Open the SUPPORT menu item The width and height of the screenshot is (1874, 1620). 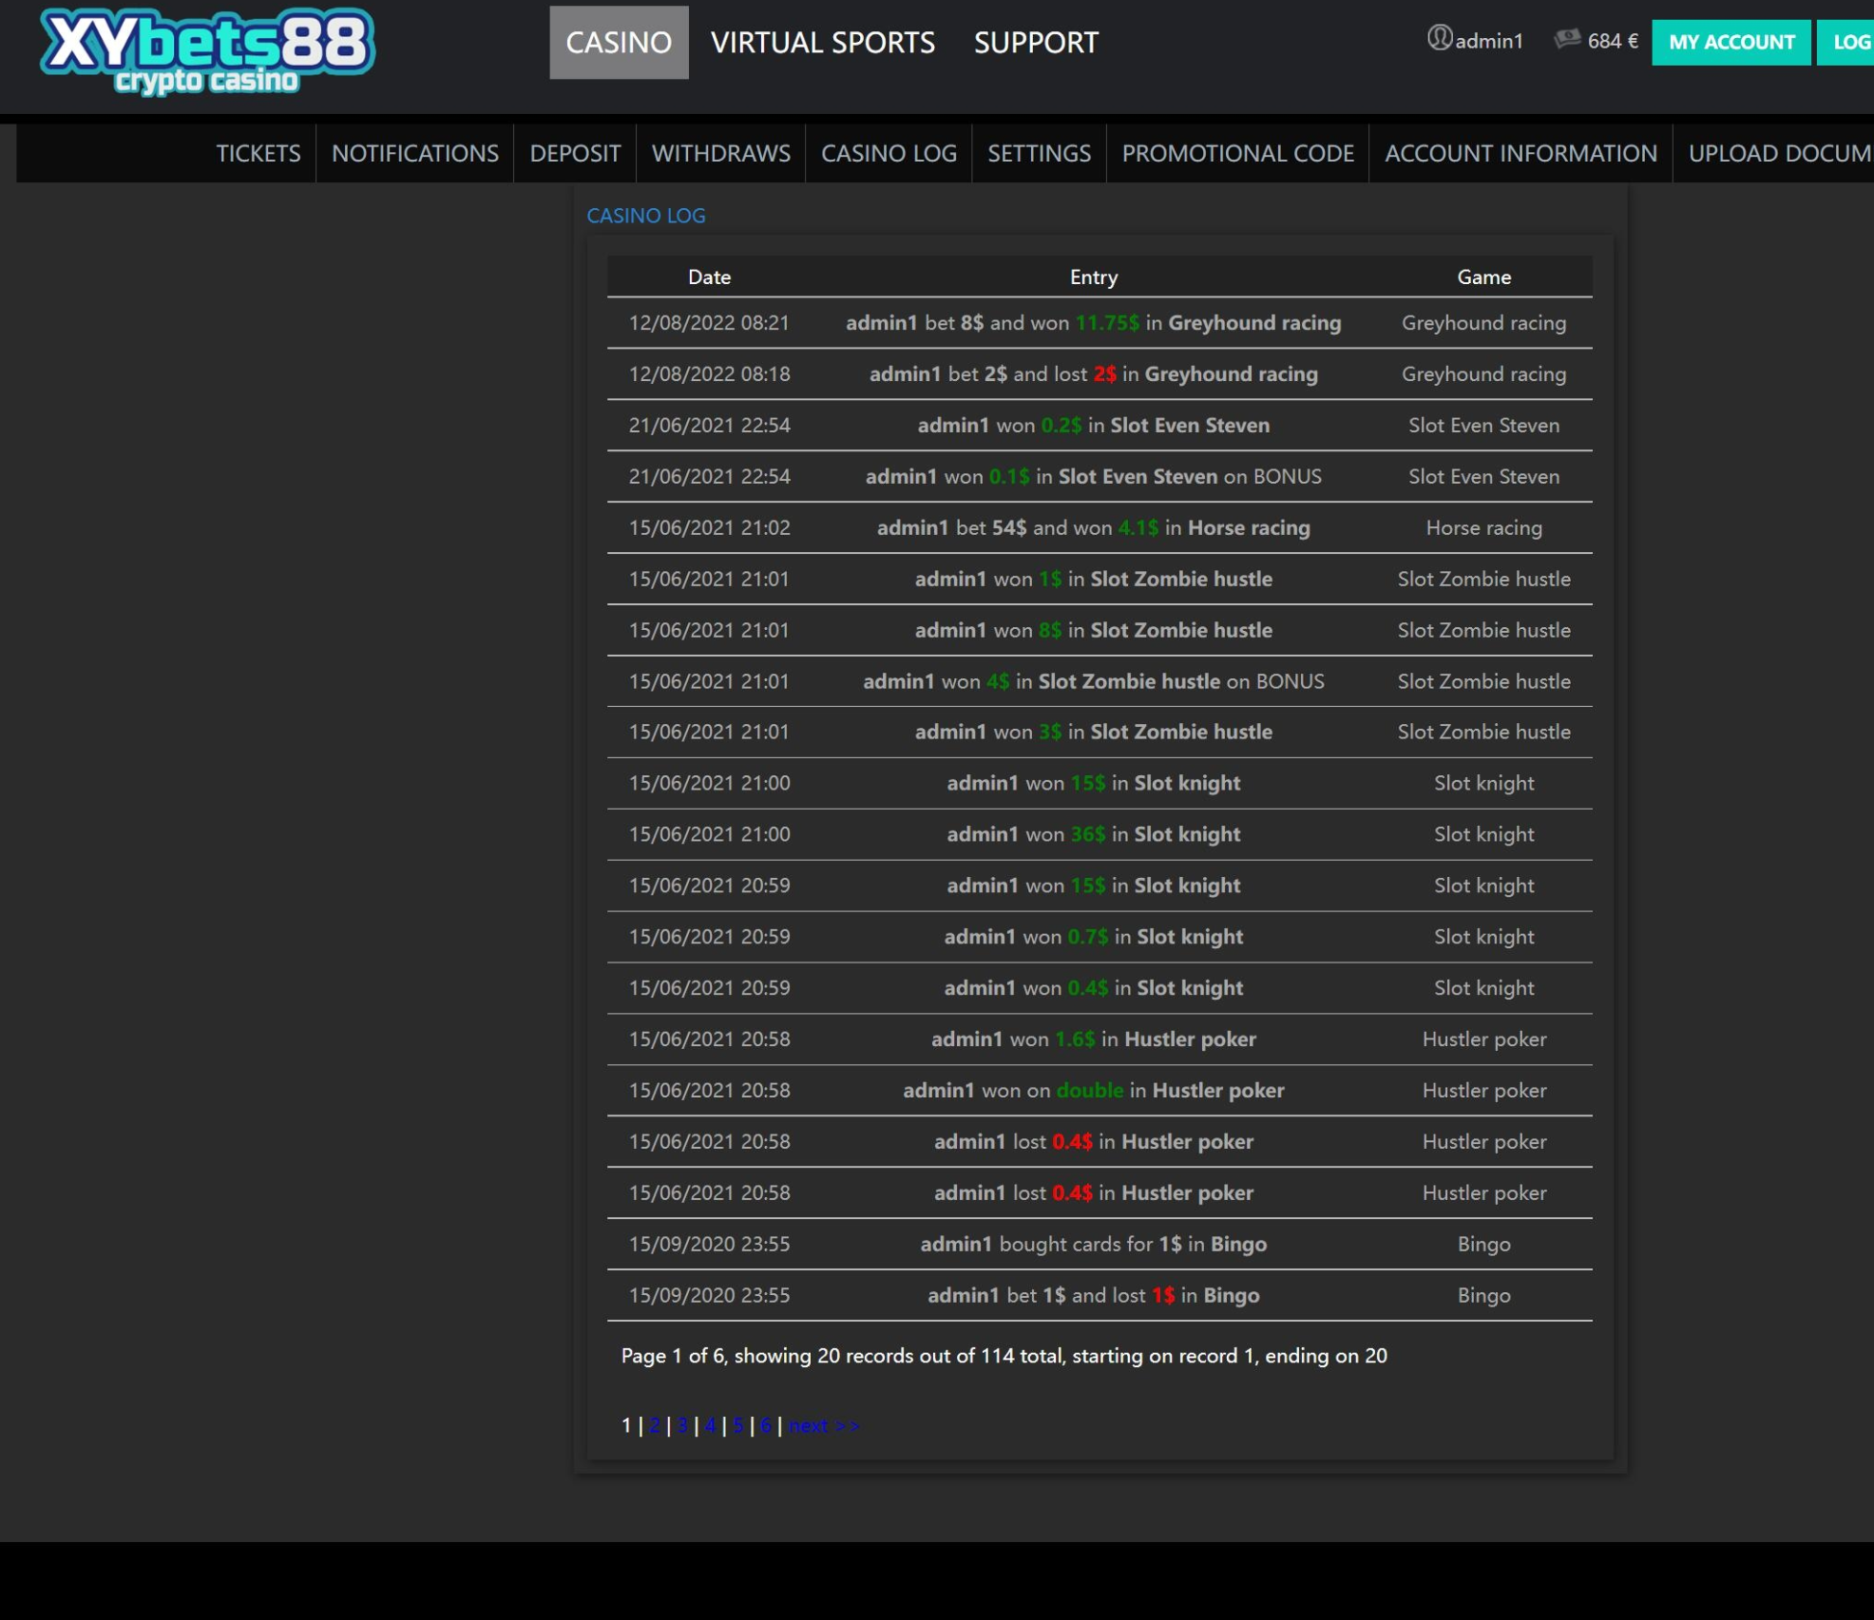click(x=1035, y=43)
